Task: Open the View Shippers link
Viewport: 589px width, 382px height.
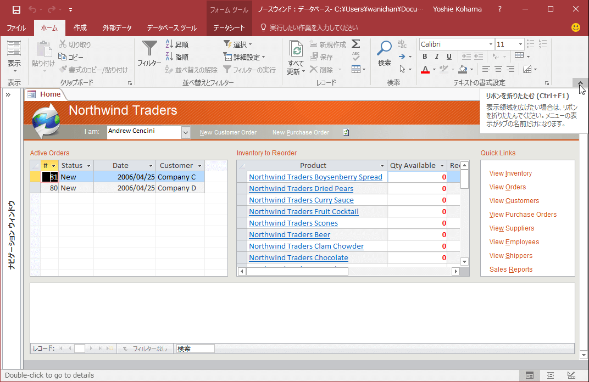Action: point(511,256)
